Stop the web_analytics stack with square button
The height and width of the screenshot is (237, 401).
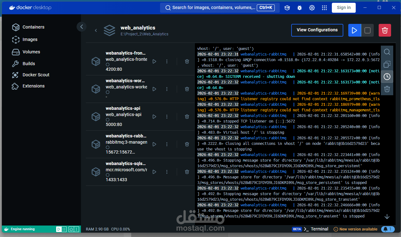click(x=368, y=30)
